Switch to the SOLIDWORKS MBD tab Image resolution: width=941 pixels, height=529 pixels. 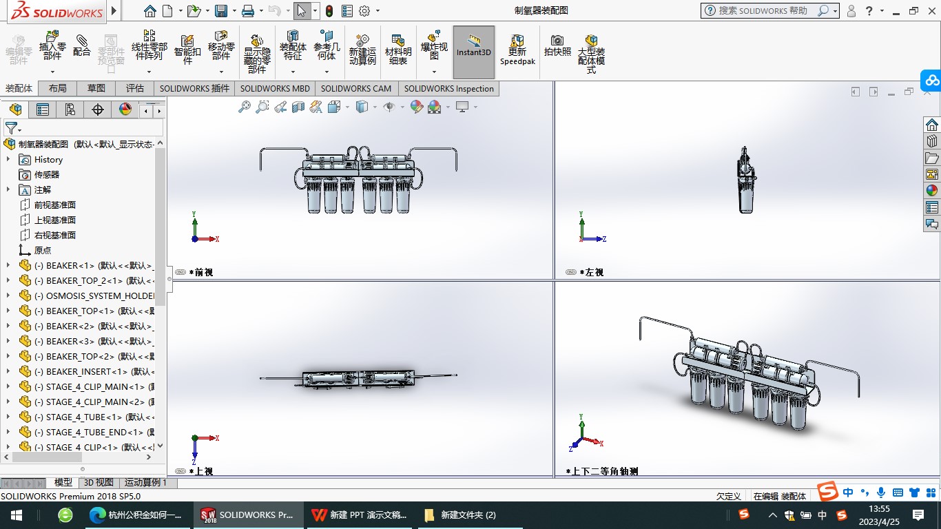click(275, 88)
